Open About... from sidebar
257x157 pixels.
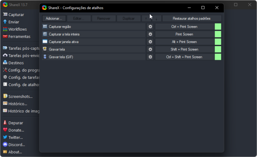[12, 152]
